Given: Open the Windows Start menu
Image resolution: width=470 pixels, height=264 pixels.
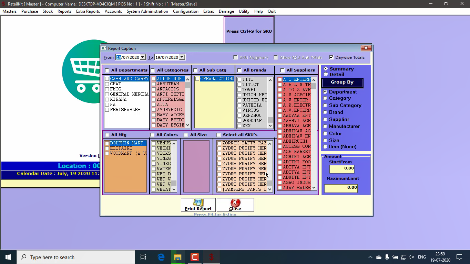Looking at the screenshot, I should (x=8, y=257).
